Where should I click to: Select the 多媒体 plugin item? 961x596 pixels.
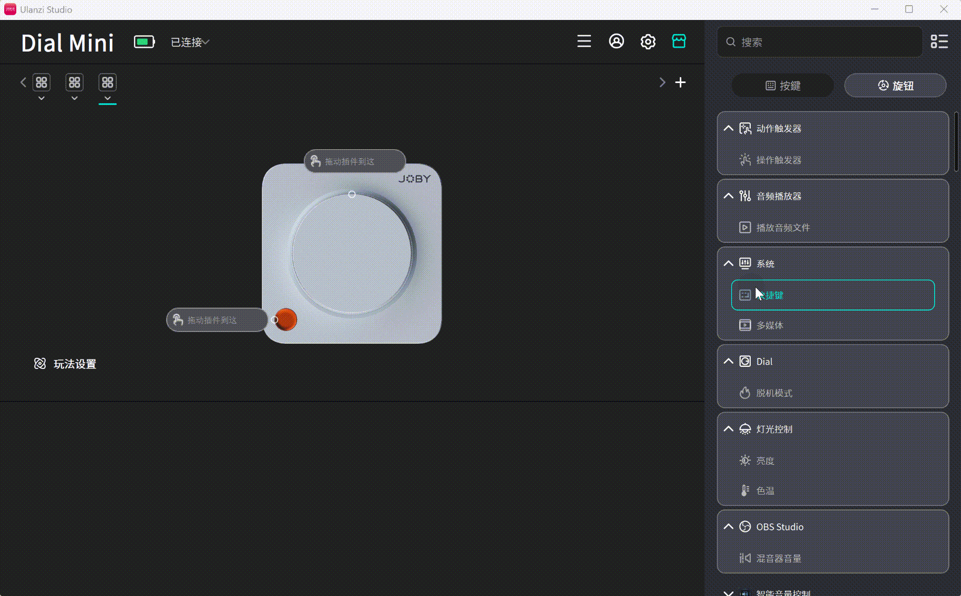pyautogui.click(x=833, y=325)
